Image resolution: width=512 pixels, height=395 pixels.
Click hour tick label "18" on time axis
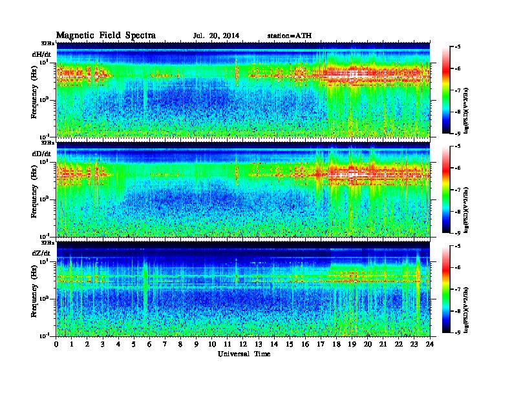pyautogui.click(x=336, y=344)
